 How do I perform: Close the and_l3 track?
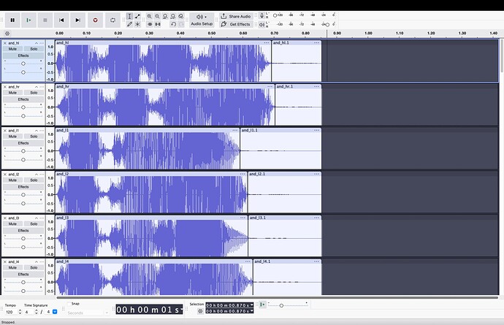[x=5, y=218]
